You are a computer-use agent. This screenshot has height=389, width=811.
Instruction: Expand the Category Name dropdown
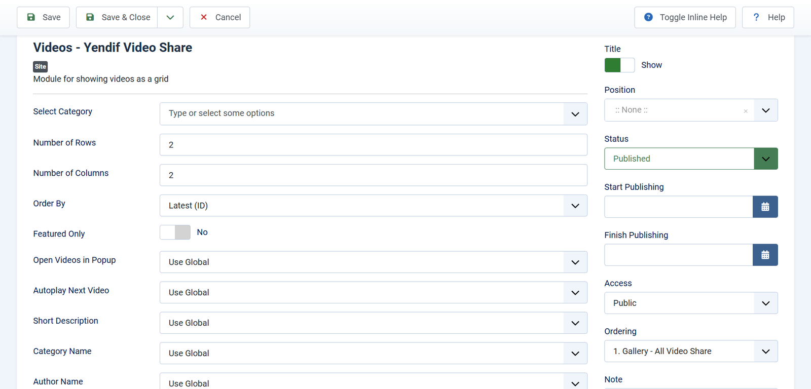click(374, 354)
